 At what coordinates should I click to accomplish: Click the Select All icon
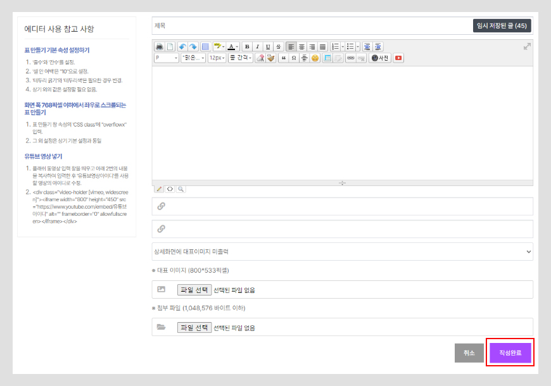click(x=205, y=46)
